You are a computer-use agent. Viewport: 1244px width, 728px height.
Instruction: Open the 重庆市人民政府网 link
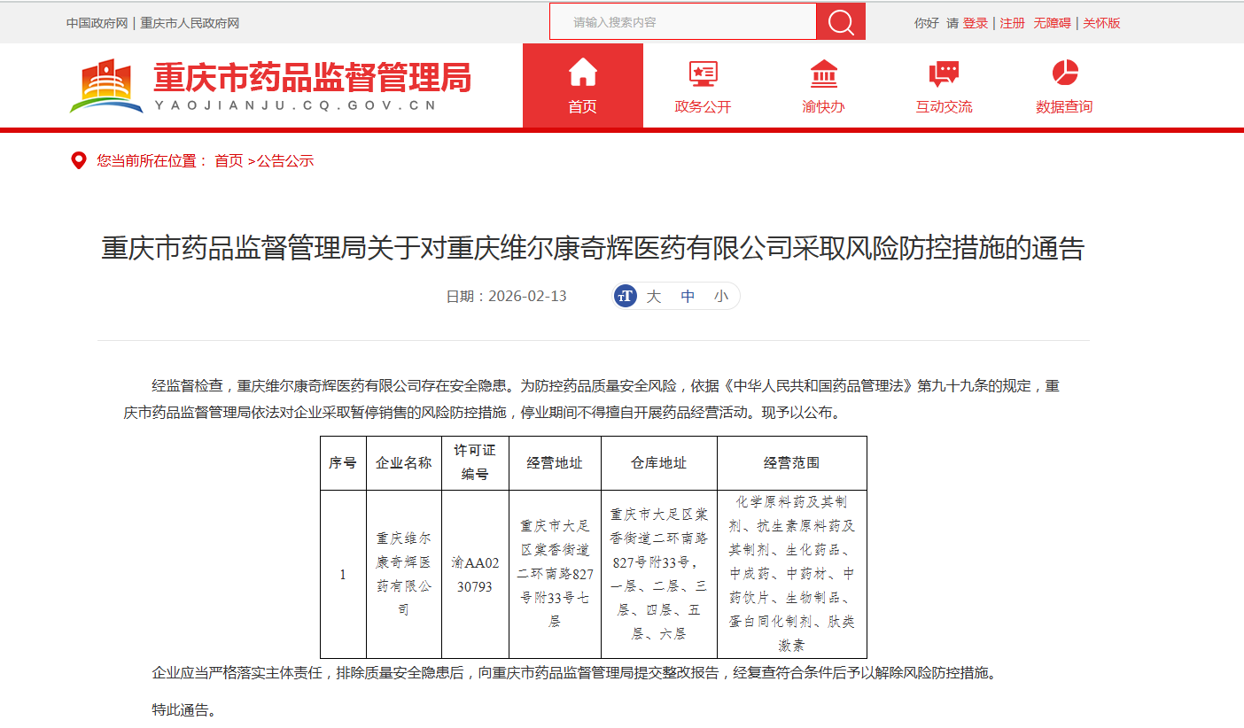(190, 23)
